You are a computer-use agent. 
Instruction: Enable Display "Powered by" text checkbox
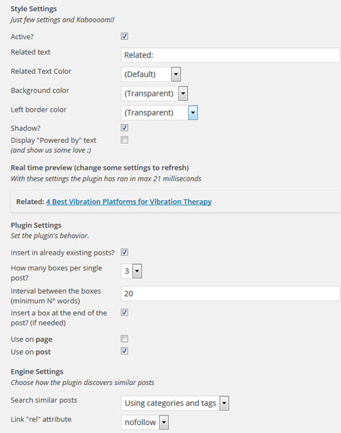click(124, 140)
